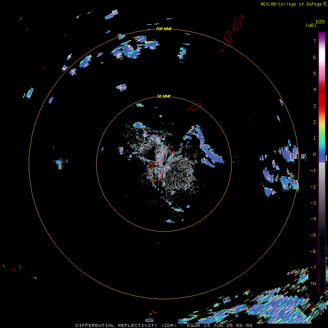This screenshot has width=328, height=328.
Task: Click the -4 dB color scale label
Action: 313,219
